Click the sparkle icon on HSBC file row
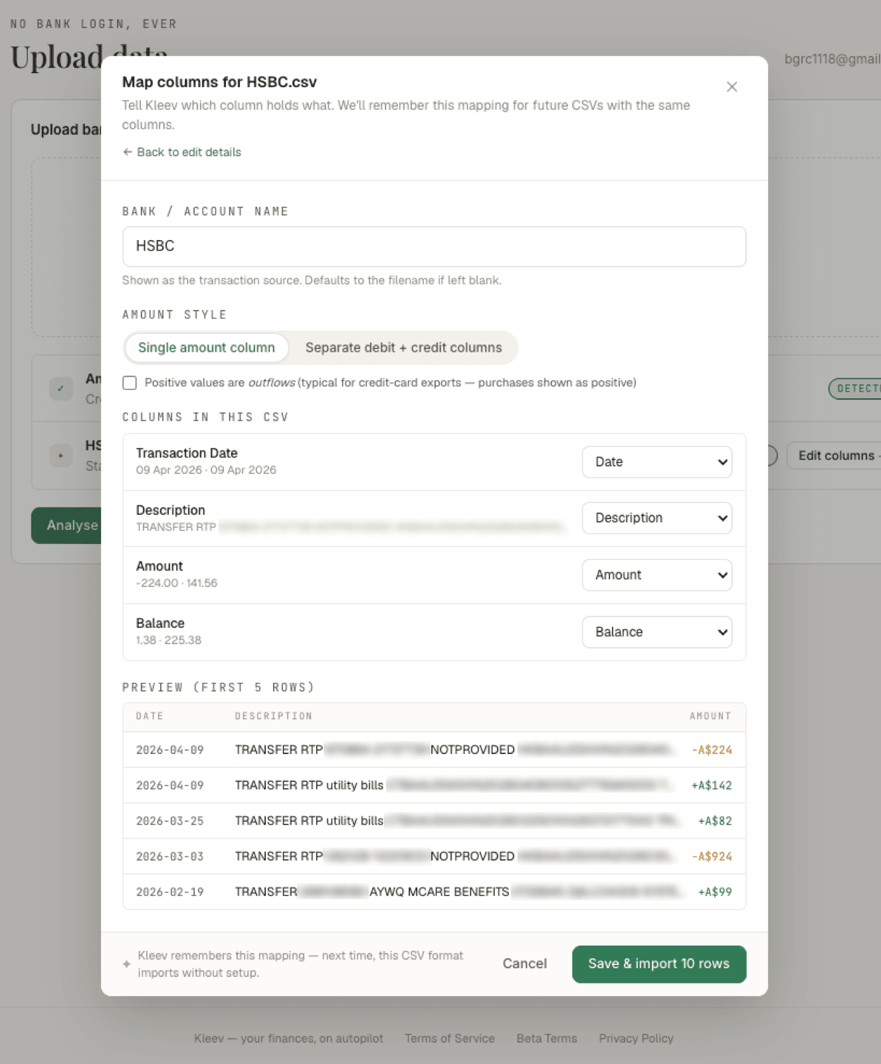Image resolution: width=881 pixels, height=1064 pixels. point(60,456)
